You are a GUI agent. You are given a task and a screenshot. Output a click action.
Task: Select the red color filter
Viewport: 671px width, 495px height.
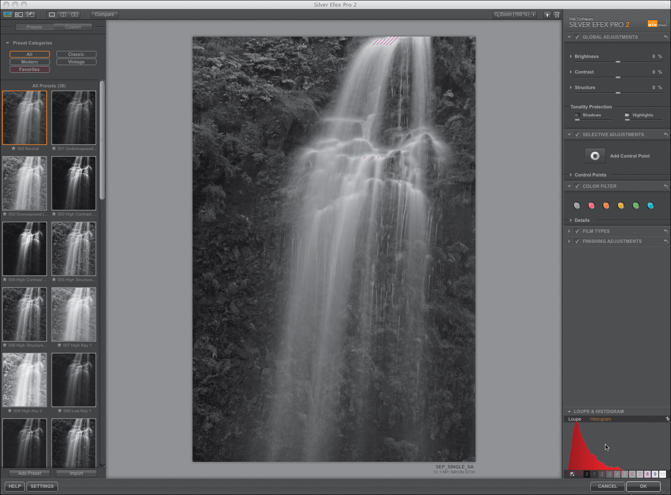592,205
